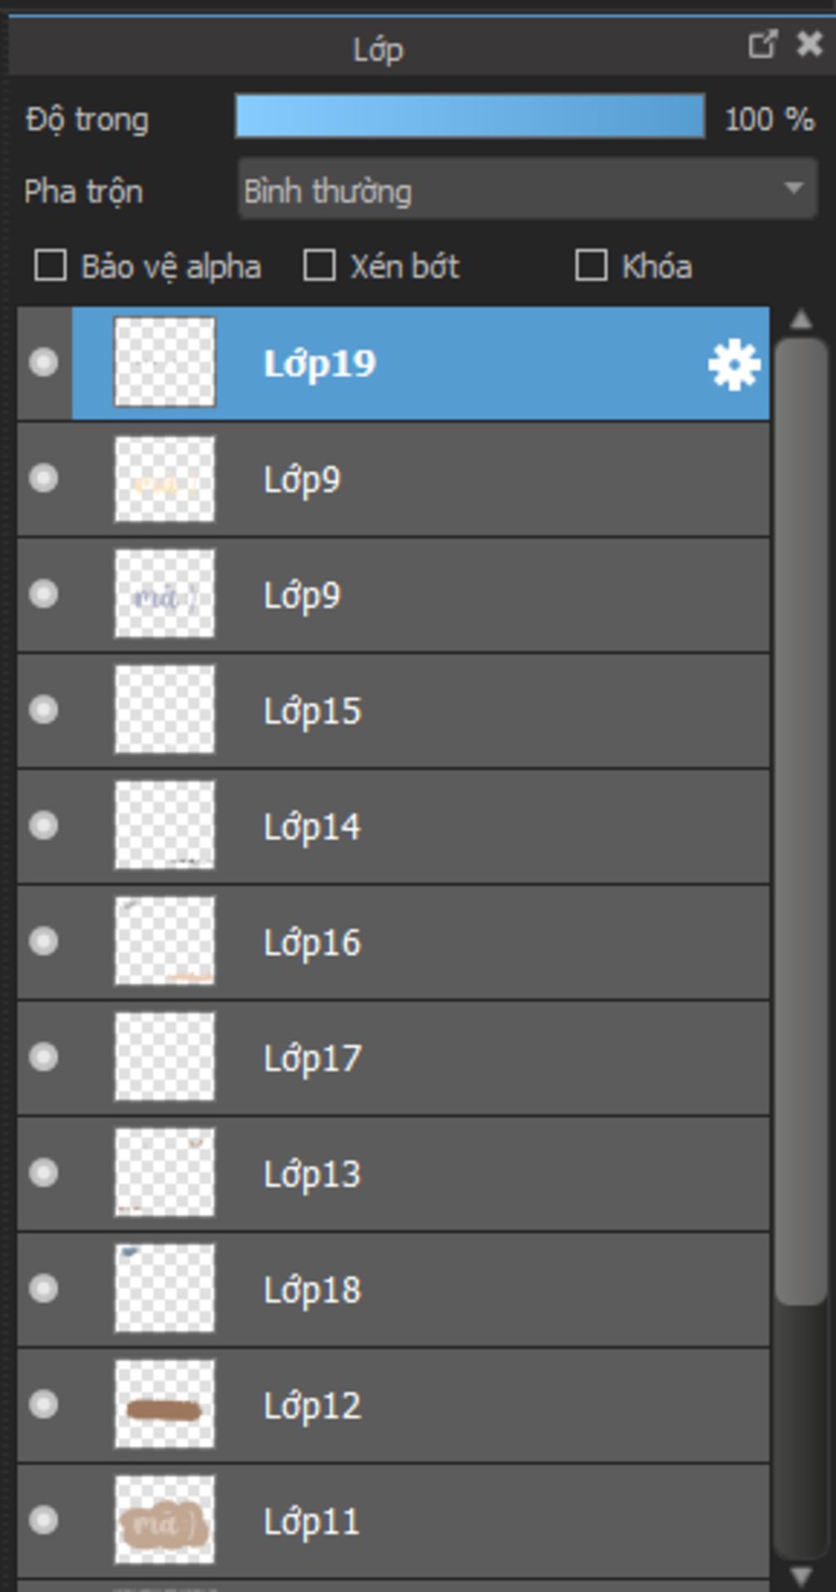Select the Lớp13 layer
836x1592 pixels.
point(394,1174)
